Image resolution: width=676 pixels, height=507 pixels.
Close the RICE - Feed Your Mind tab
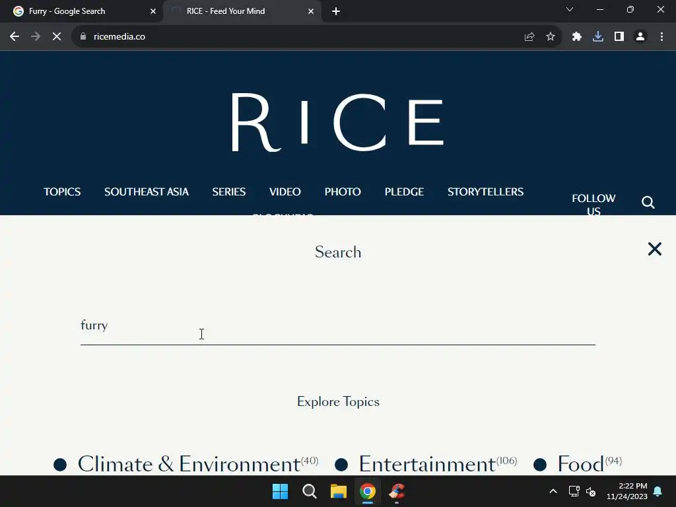click(311, 11)
